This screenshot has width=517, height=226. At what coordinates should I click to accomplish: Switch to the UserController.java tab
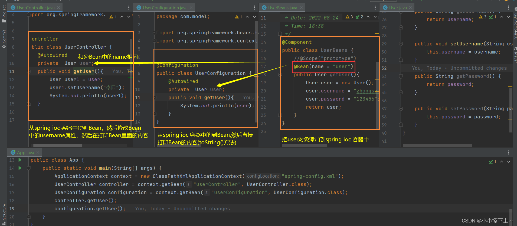click(36, 8)
